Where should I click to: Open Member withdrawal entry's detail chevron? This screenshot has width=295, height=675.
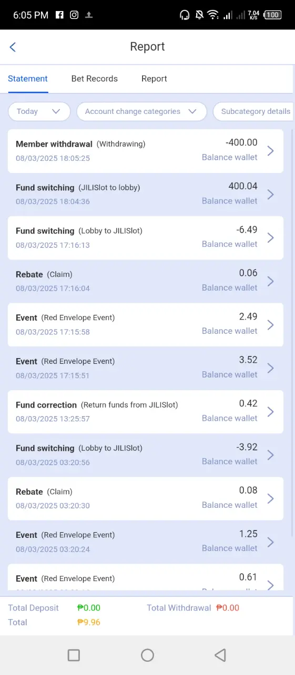point(270,151)
